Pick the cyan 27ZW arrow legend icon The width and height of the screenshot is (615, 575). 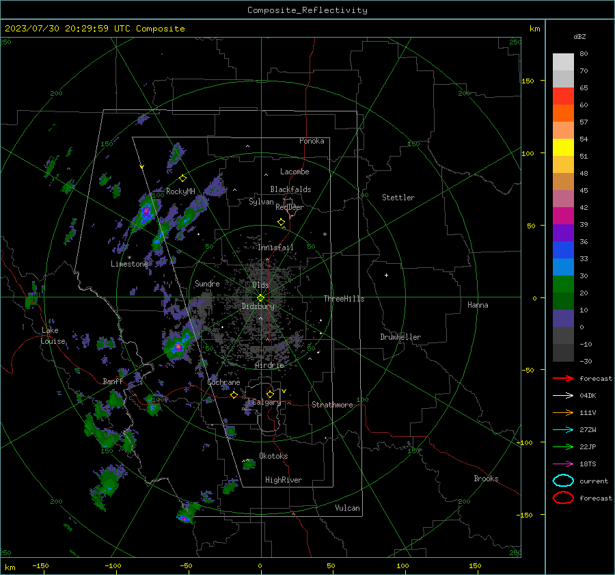coord(563,430)
